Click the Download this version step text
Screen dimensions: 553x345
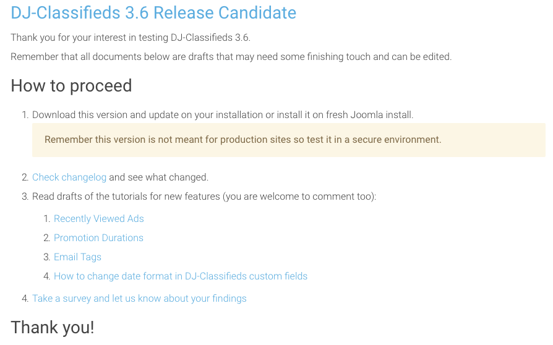pos(223,115)
